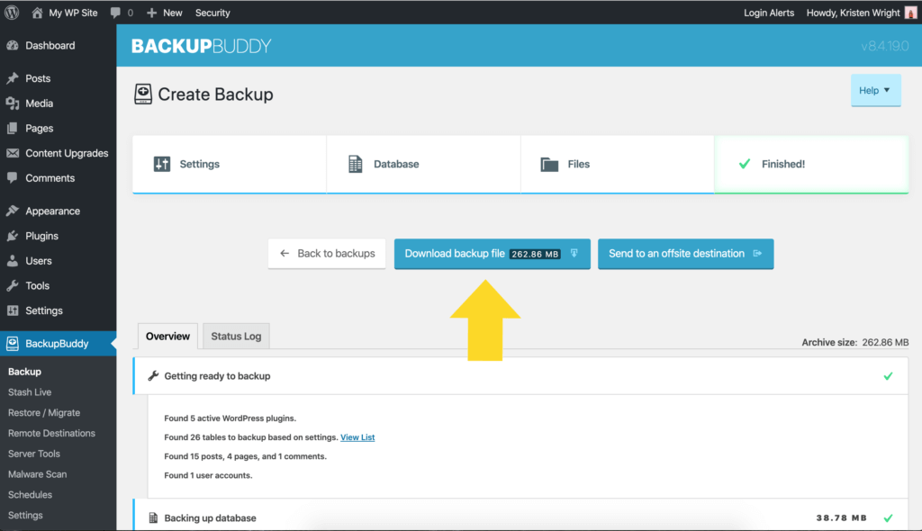Click the Files step label
922x531 pixels.
click(x=579, y=164)
